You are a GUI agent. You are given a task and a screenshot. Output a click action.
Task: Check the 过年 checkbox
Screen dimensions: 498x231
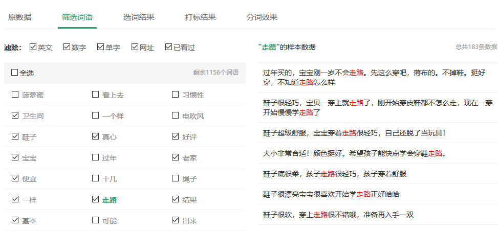tap(95, 157)
